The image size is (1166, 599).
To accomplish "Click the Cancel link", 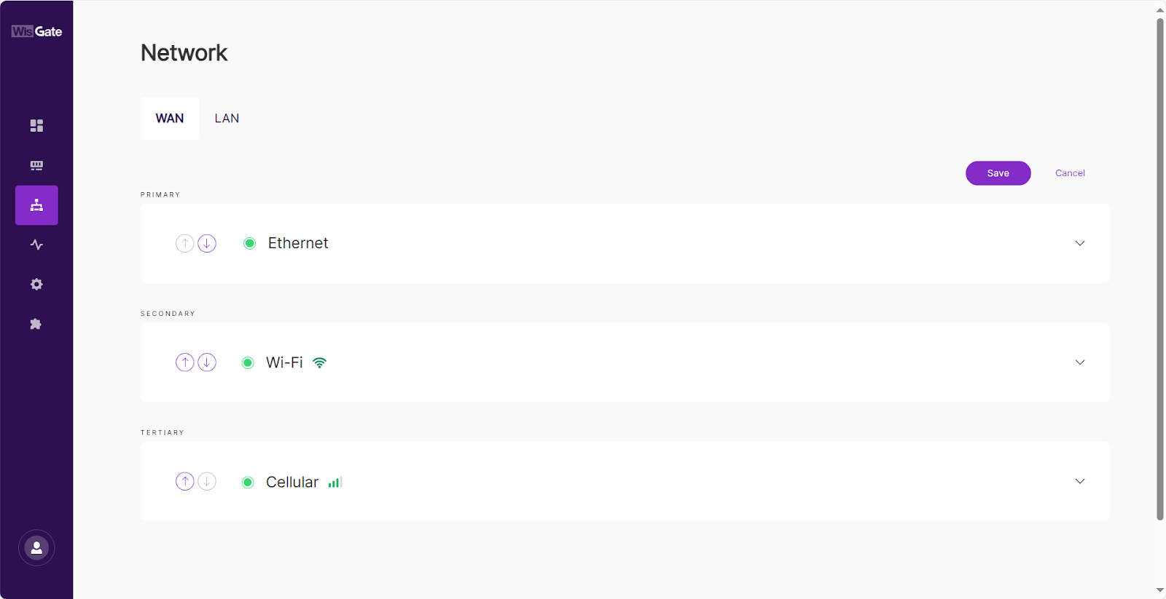I will 1070,173.
